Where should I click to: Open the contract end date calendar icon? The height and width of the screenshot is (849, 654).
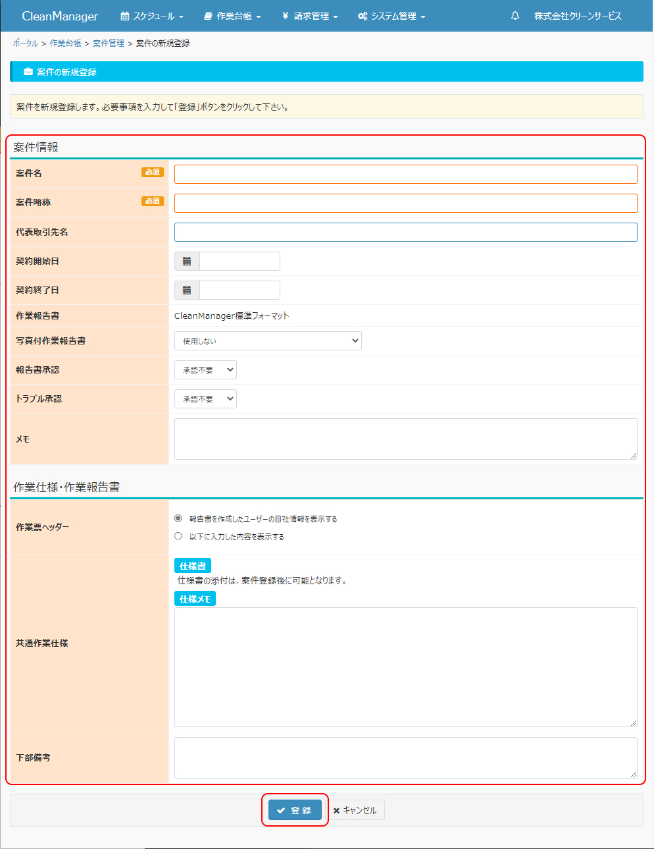[x=187, y=290]
